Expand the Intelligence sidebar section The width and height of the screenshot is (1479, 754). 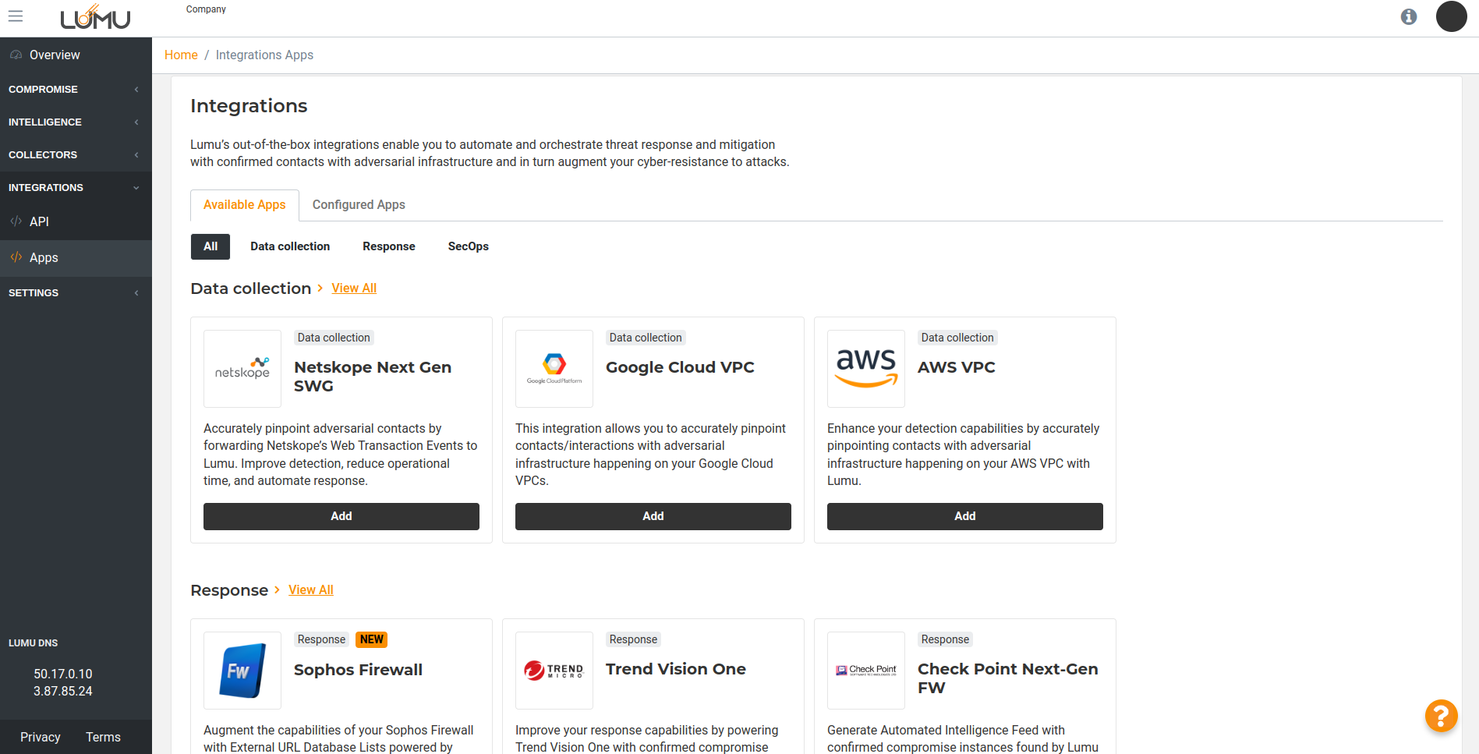76,122
